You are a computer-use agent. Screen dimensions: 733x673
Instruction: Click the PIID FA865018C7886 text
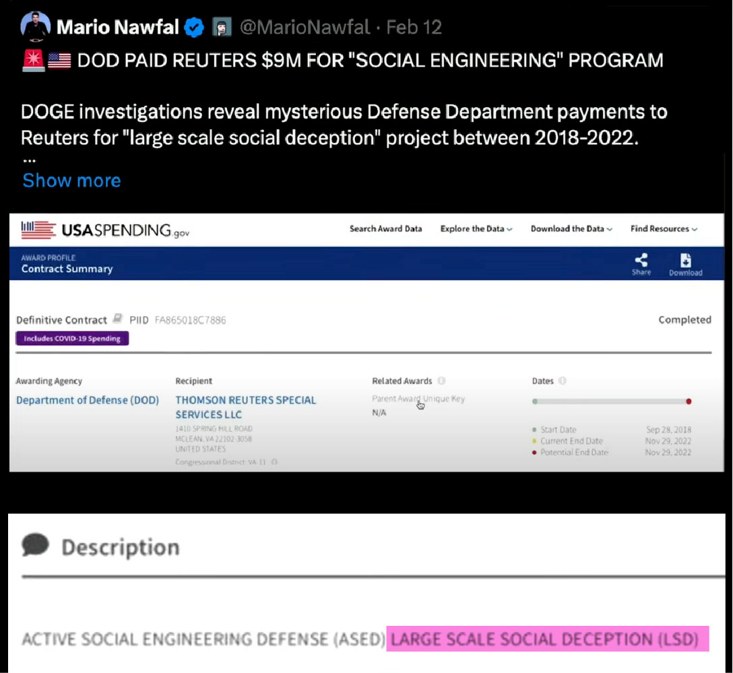pos(178,320)
